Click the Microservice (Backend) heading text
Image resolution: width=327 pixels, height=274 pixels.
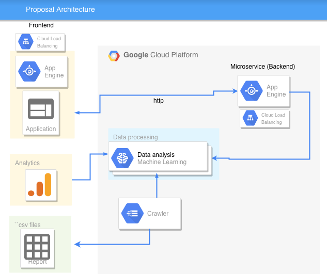point(262,67)
